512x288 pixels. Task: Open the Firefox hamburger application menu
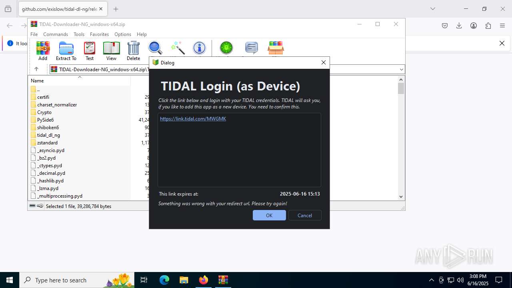coord(502,26)
